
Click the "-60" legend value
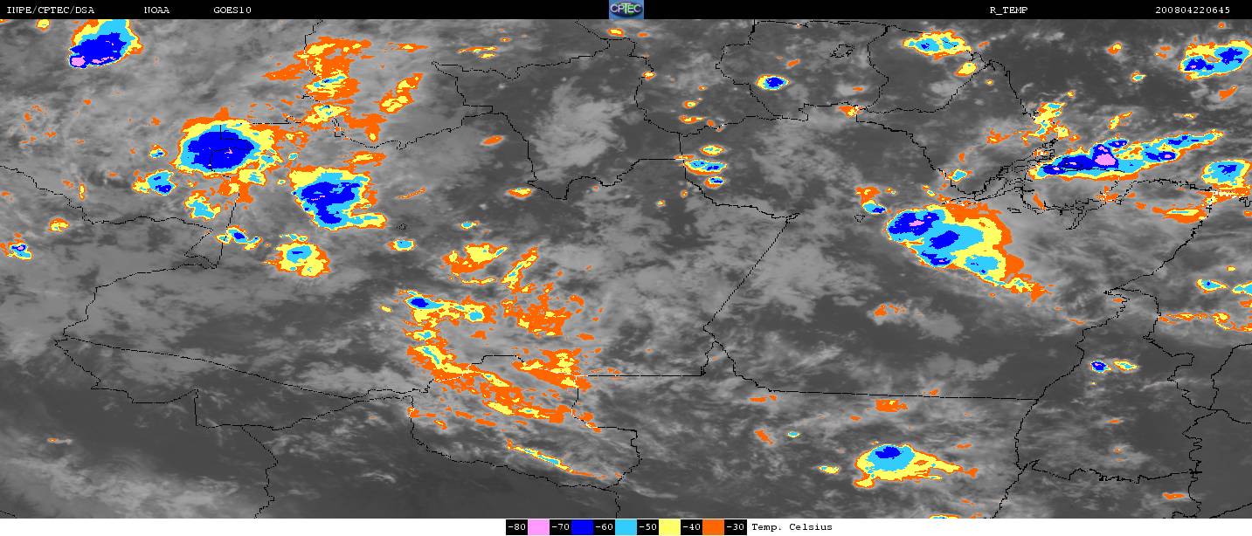pos(604,527)
